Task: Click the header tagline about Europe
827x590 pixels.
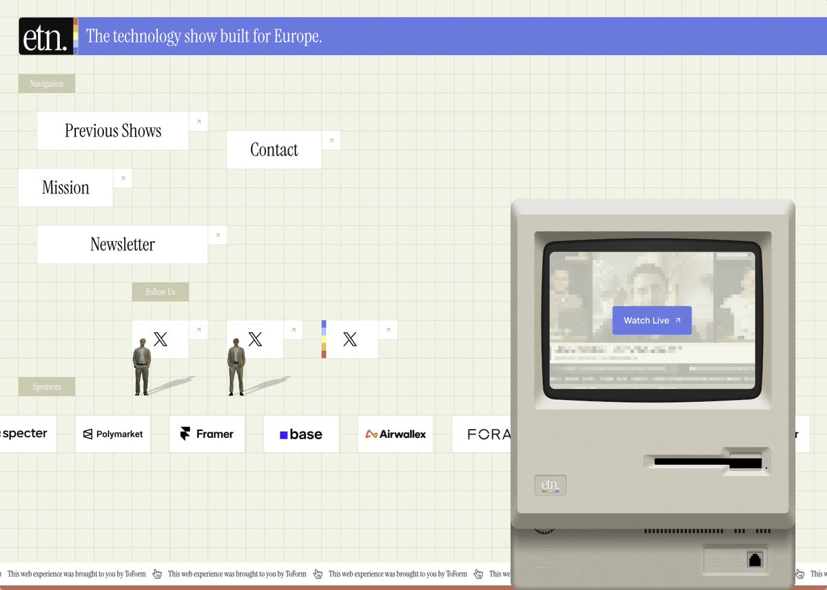Action: [x=204, y=36]
